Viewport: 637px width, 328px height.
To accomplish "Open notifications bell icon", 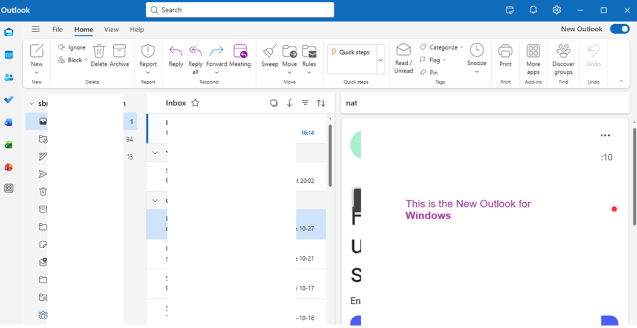I will 534,10.
